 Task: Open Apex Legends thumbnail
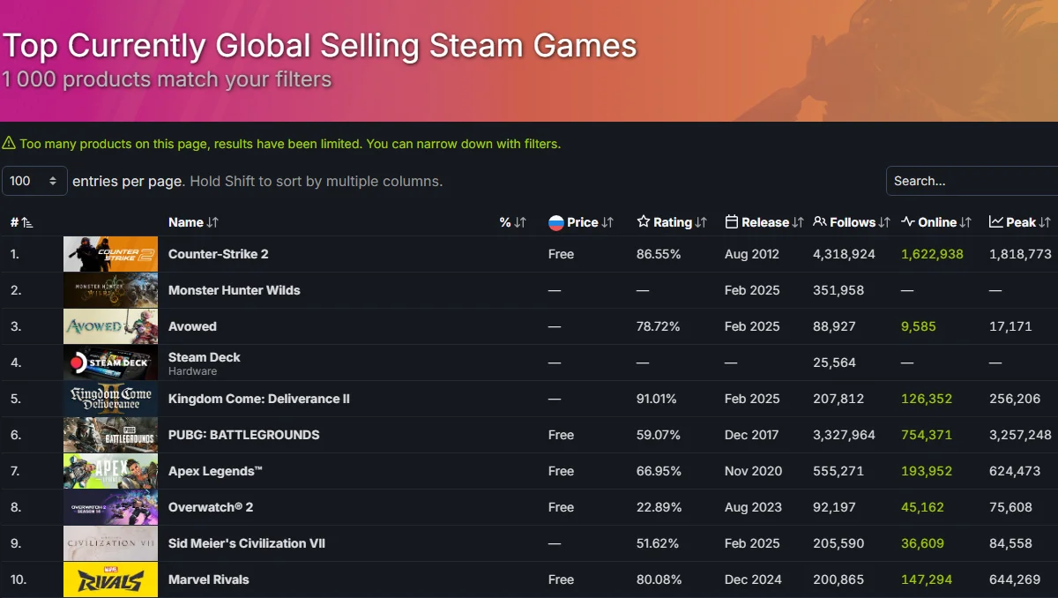tap(110, 471)
